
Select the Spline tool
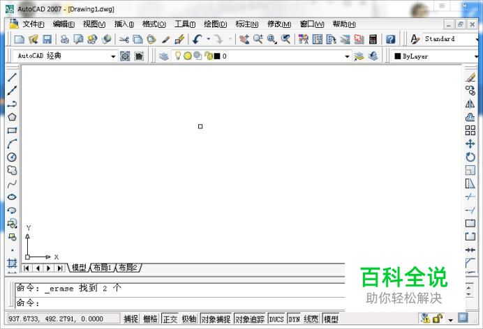pos(12,184)
